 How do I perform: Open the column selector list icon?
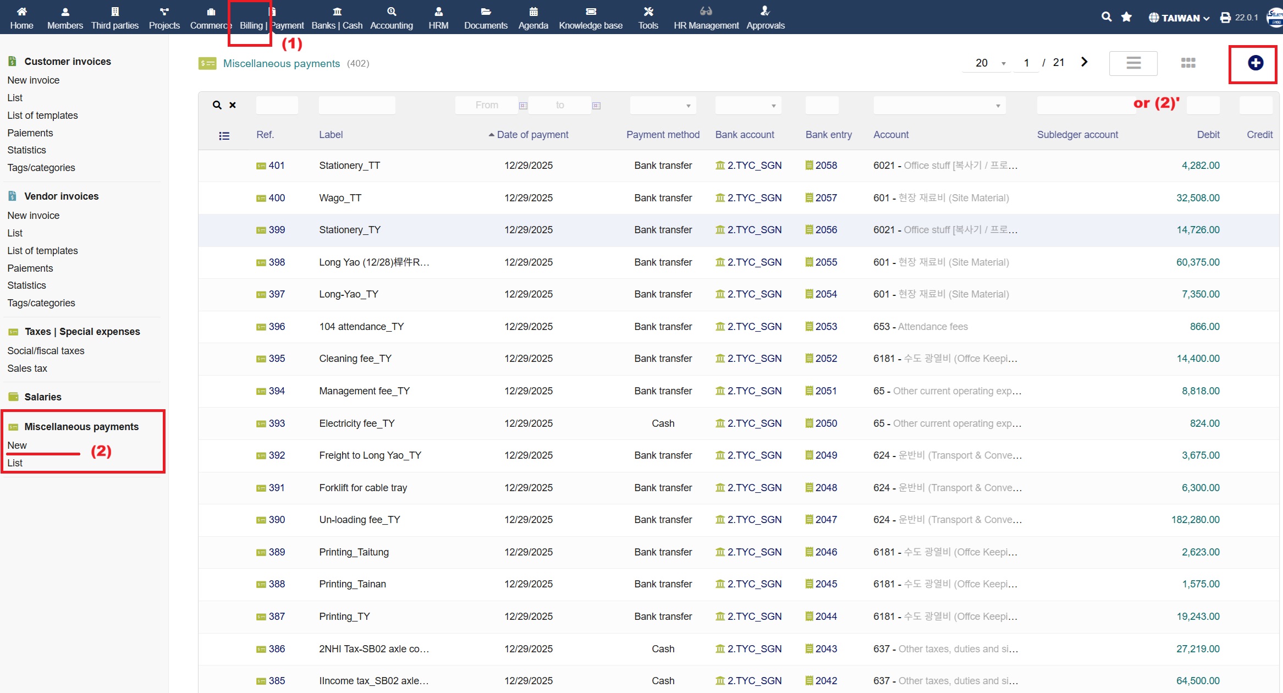pyautogui.click(x=224, y=136)
